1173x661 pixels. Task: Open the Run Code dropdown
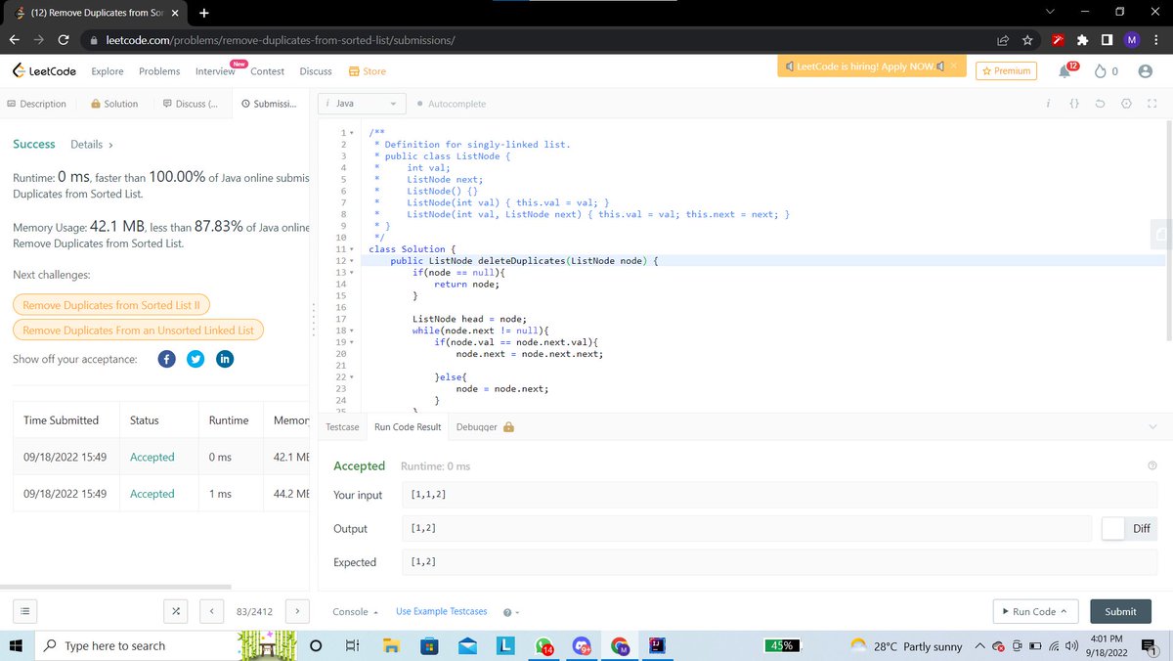1035,611
